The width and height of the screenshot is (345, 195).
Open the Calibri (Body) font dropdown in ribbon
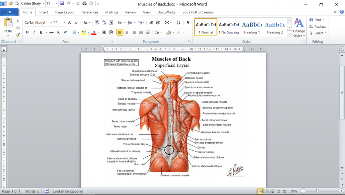51,22
